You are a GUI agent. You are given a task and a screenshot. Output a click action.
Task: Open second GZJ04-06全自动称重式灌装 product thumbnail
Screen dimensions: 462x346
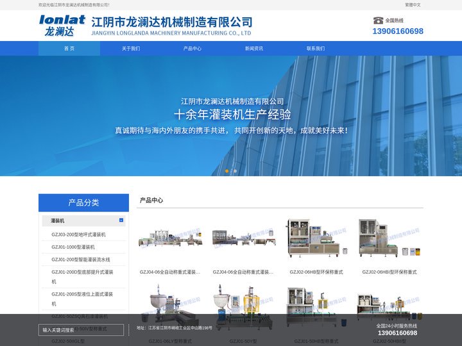tap(244, 238)
